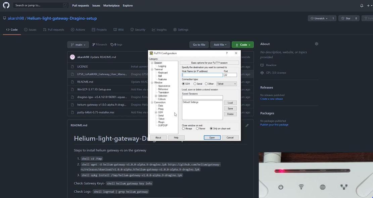Switch to the Security tab
Image resolution: width=373 pixels, height=198 pixels.
138,30
